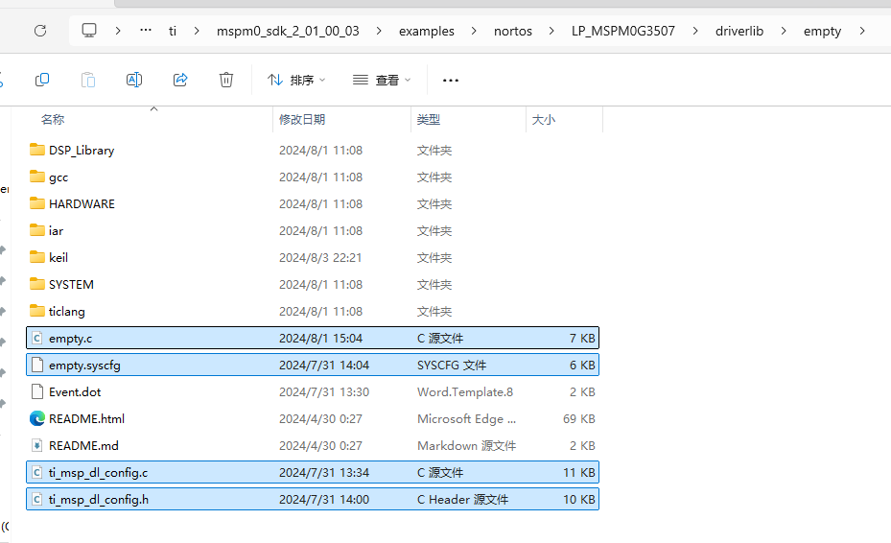
Task: Go to mspm0_sdk_2_01_00_03 in breadcrumb
Action: tap(288, 31)
